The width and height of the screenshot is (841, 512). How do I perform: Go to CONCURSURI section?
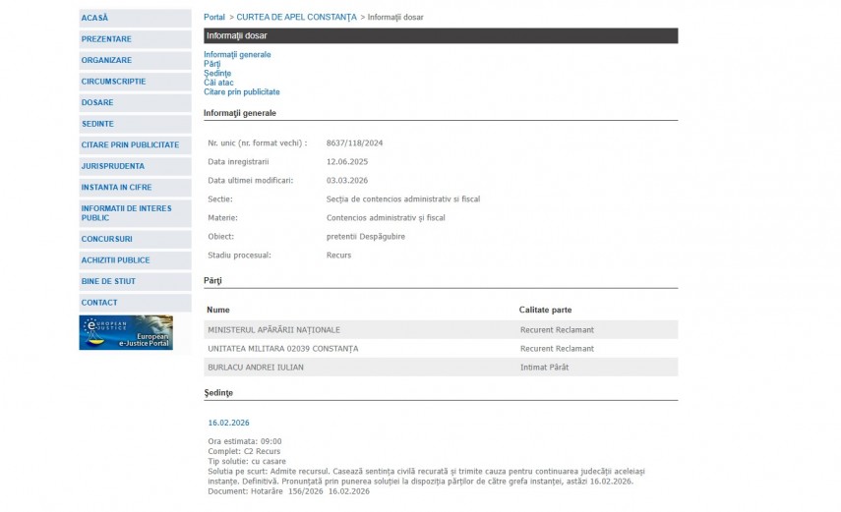pyautogui.click(x=106, y=239)
